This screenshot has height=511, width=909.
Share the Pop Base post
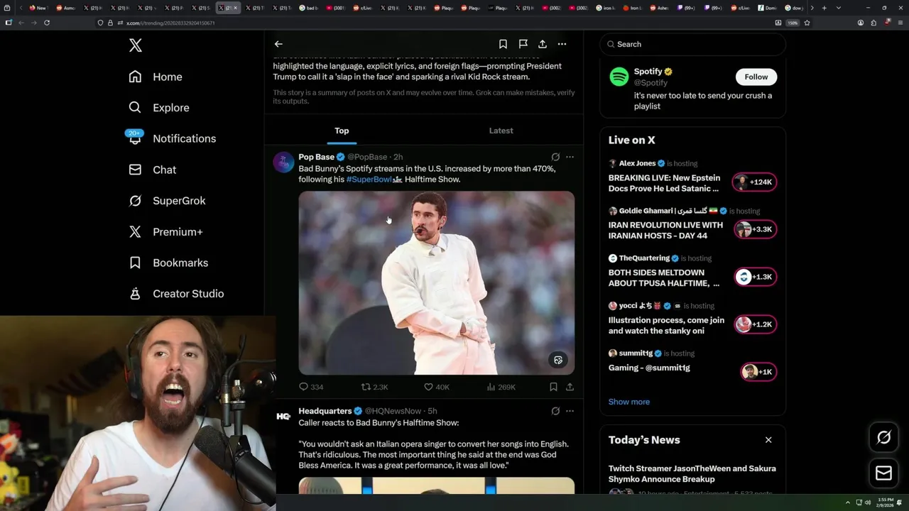click(570, 387)
